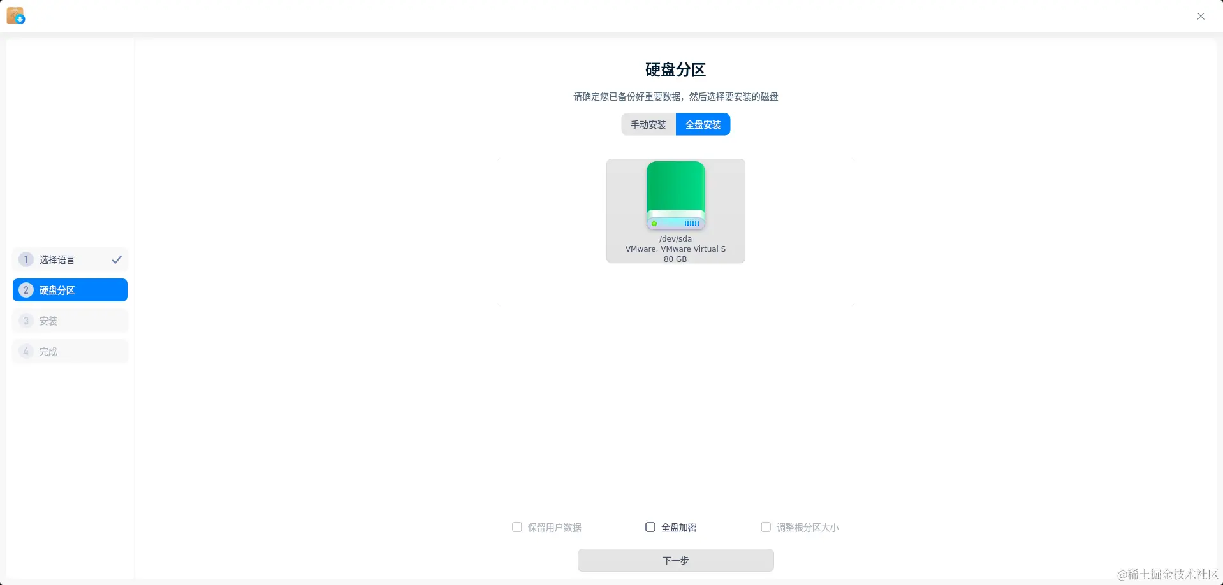Click the step 4 number circle
The height and width of the screenshot is (585, 1223).
tap(26, 351)
